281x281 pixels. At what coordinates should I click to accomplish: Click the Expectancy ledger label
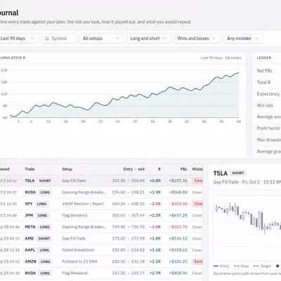(268, 94)
